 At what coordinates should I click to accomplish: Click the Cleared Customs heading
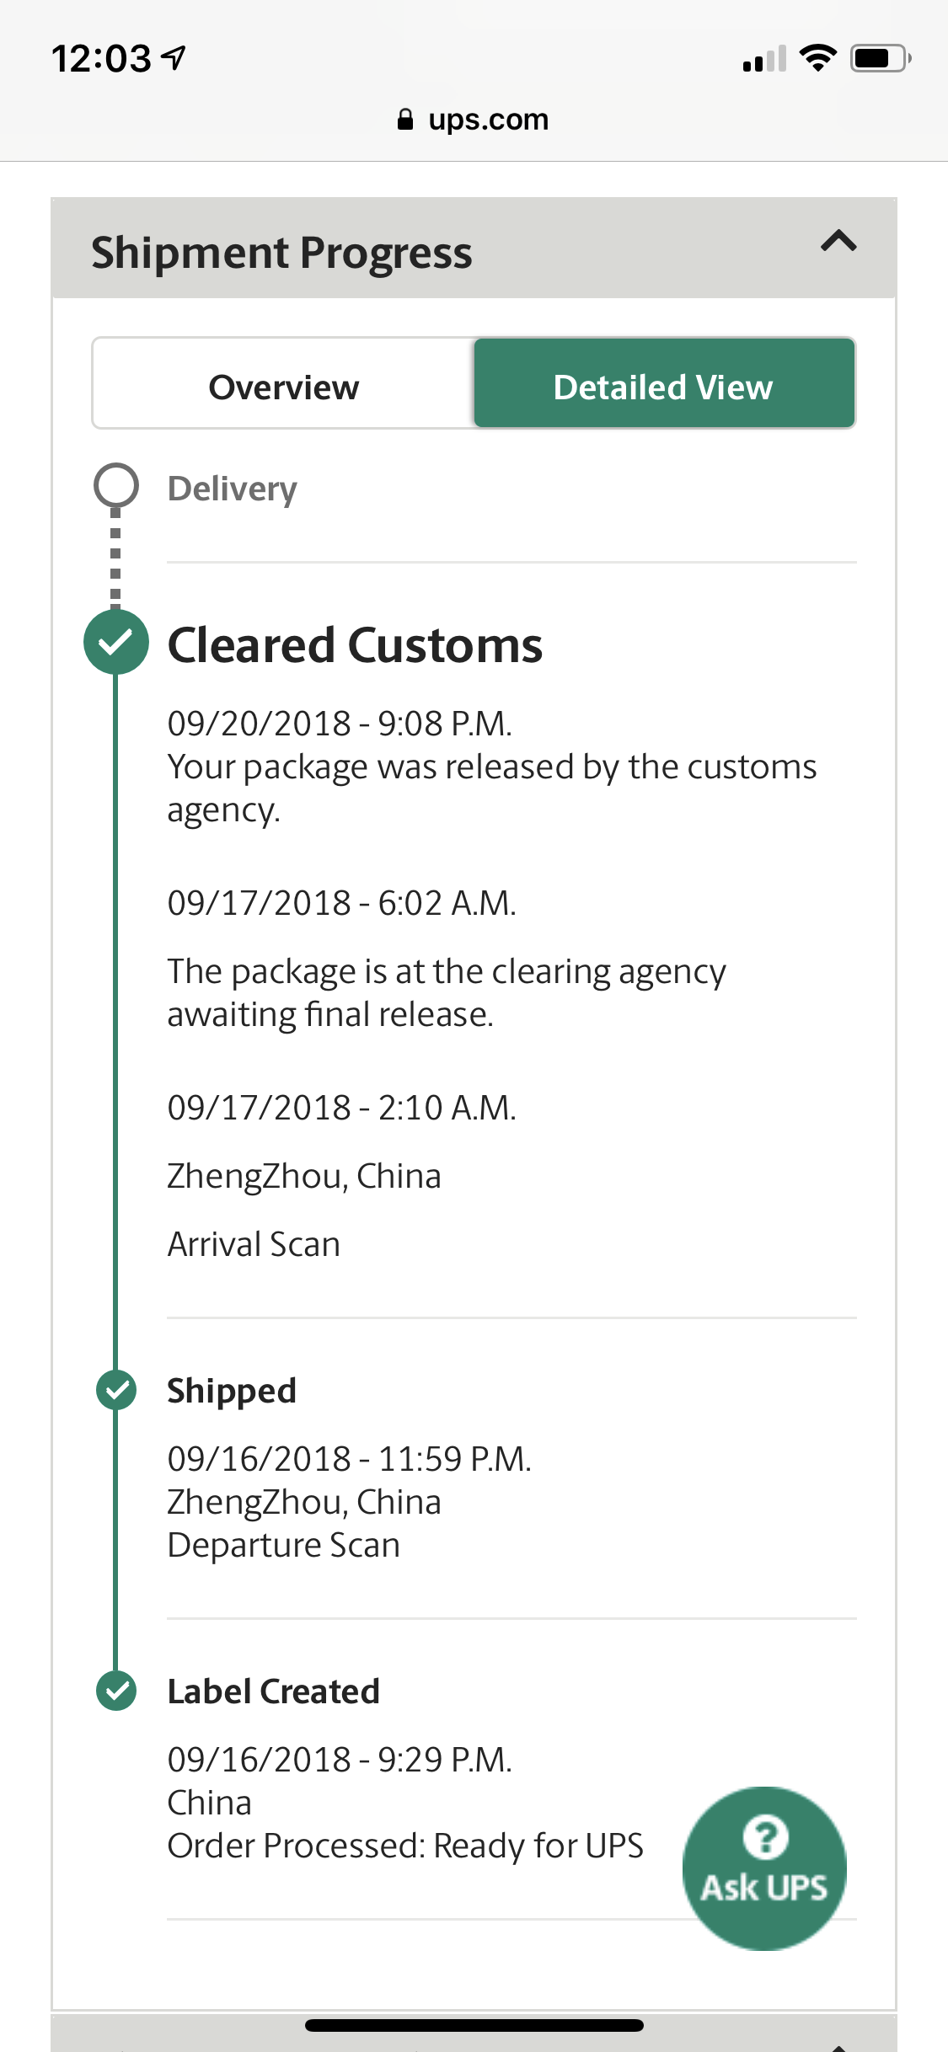point(355,644)
